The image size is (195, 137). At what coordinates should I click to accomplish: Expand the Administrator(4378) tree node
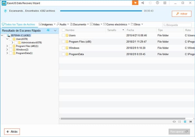coord(12,42)
